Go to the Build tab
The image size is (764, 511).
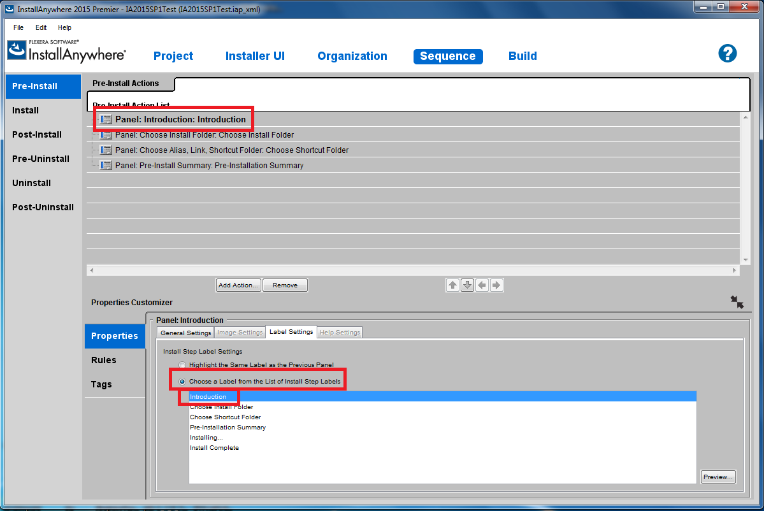click(x=523, y=56)
